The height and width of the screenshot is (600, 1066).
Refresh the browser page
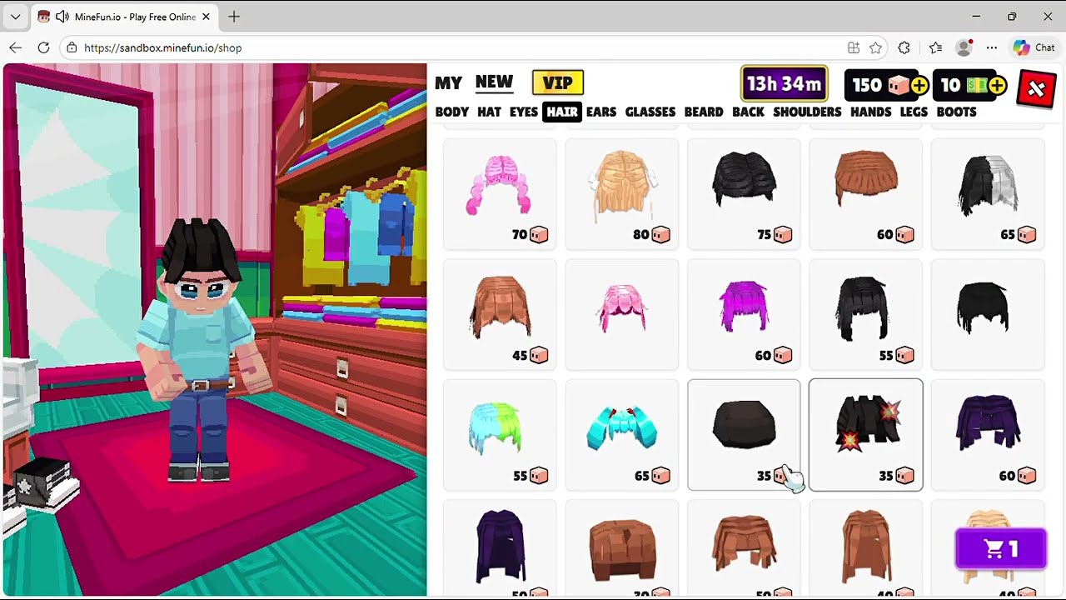point(44,47)
